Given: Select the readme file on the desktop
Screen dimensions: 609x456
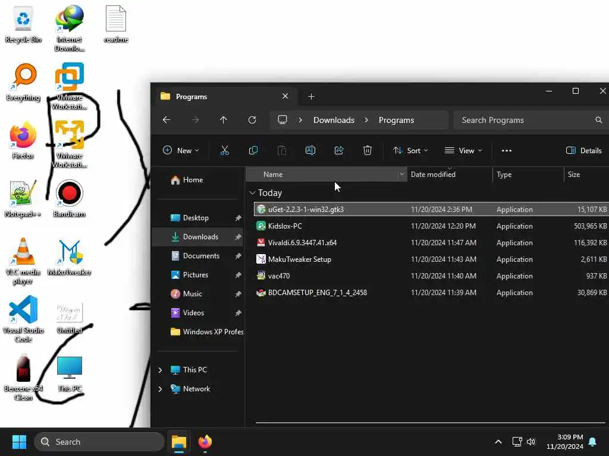Looking at the screenshot, I should pyautogui.click(x=116, y=24).
